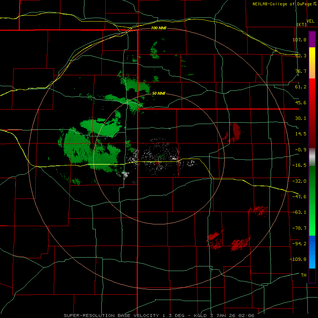
Task: Click the 100 NMI range ring label
Action: [x=159, y=28]
